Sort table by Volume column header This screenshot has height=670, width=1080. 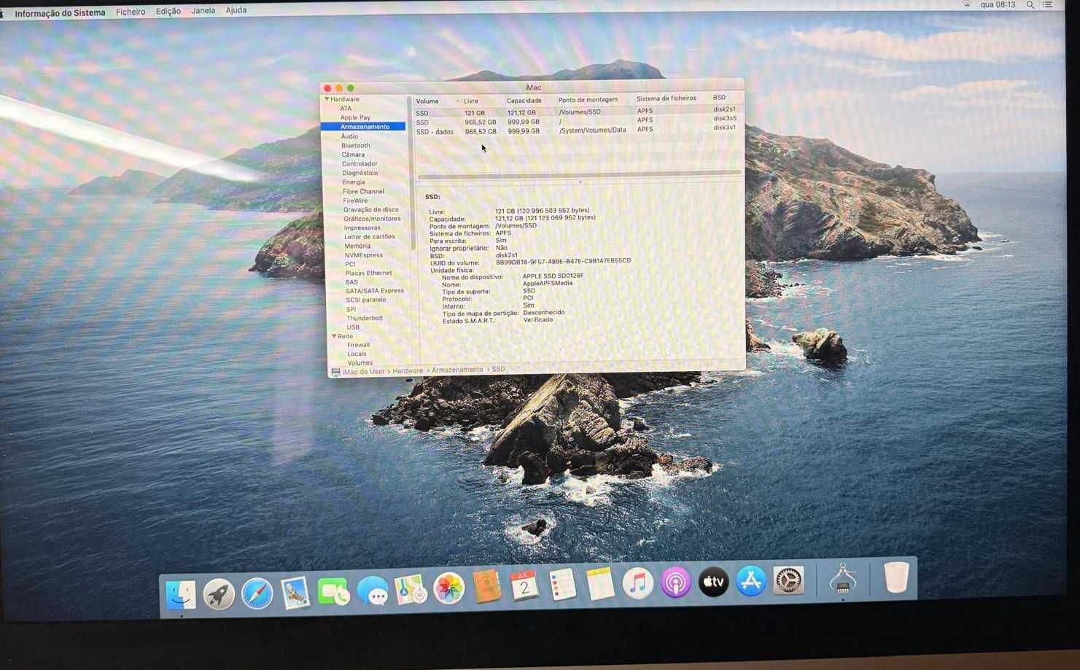pos(427,101)
